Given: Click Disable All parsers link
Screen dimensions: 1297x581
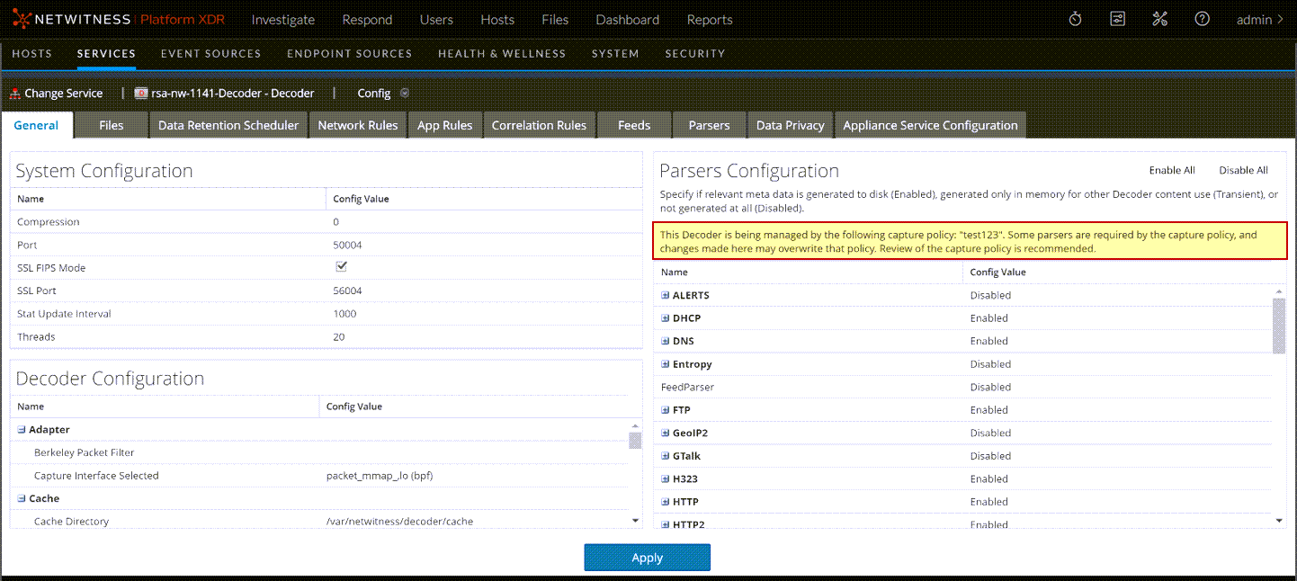Looking at the screenshot, I should [x=1243, y=170].
